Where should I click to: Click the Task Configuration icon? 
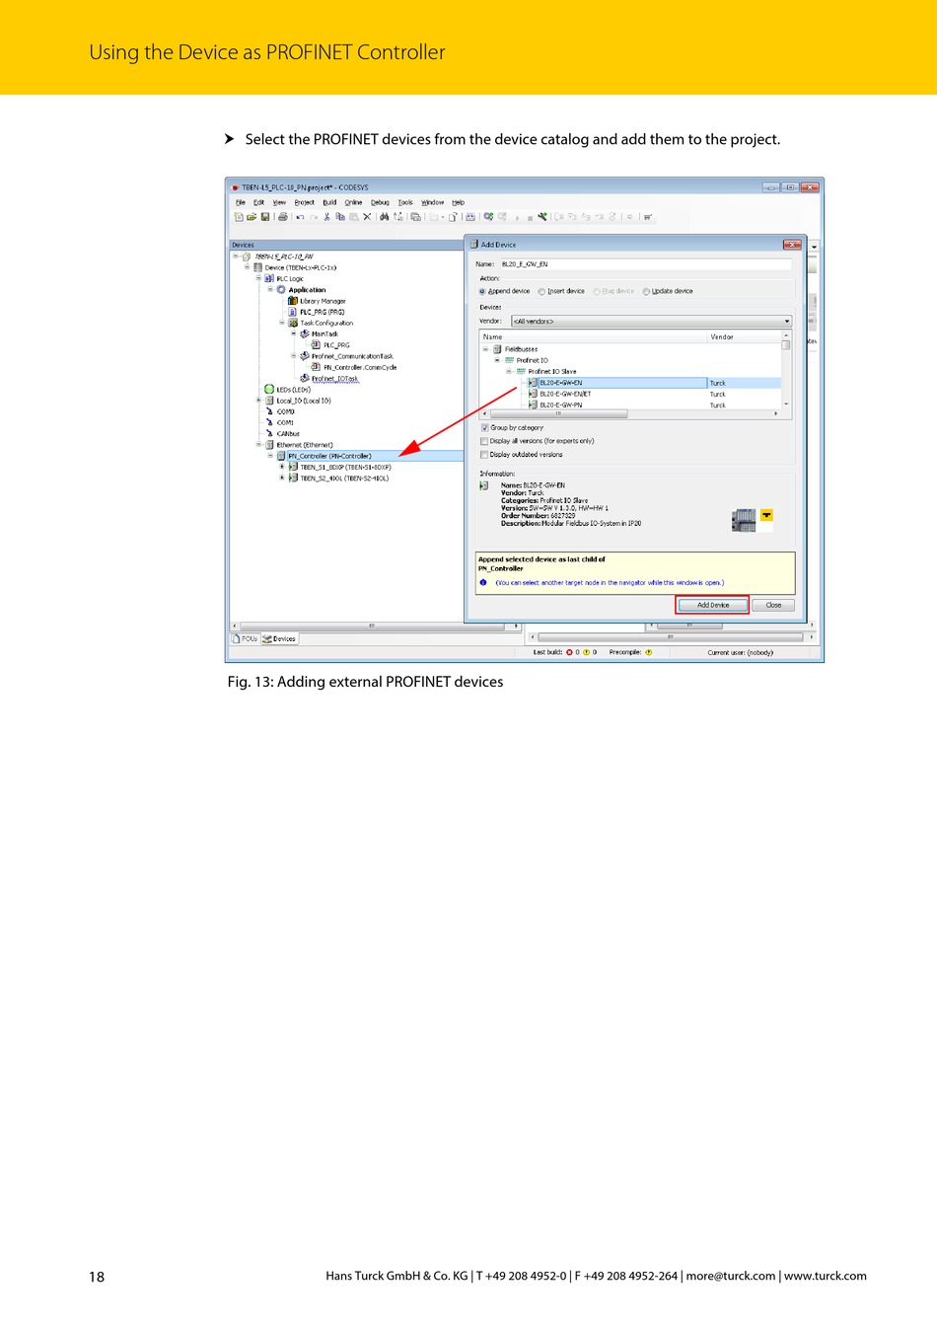(x=293, y=323)
